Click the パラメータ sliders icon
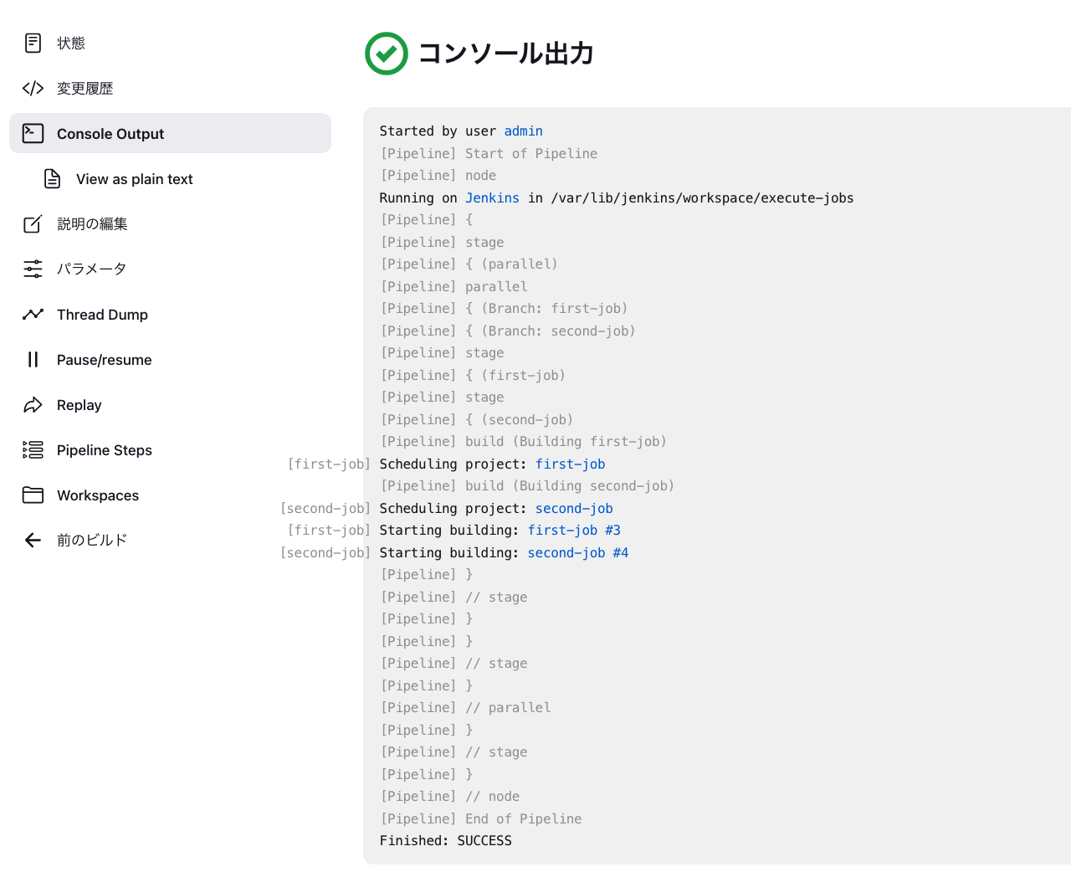This screenshot has width=1071, height=877. click(32, 269)
